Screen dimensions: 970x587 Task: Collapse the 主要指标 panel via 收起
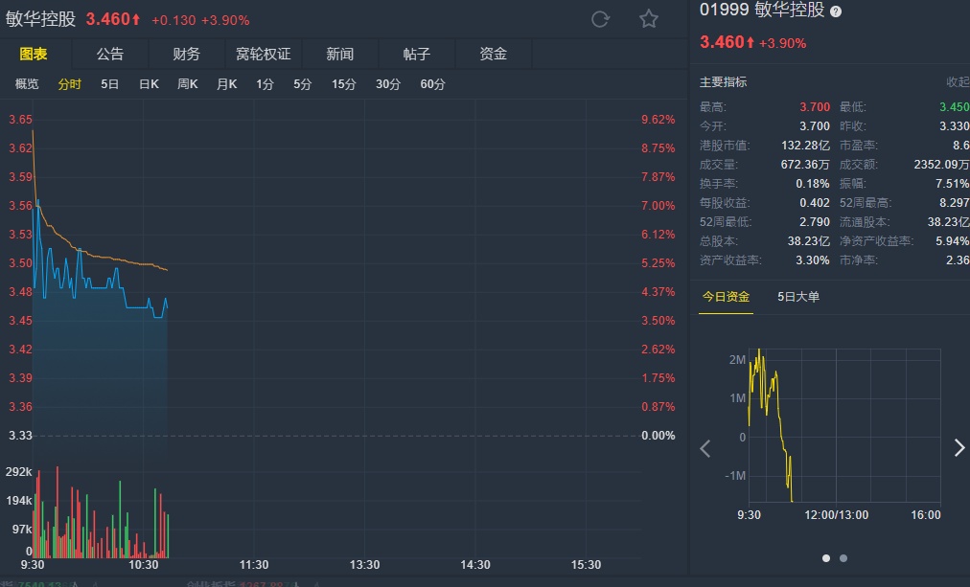pyautogui.click(x=958, y=82)
